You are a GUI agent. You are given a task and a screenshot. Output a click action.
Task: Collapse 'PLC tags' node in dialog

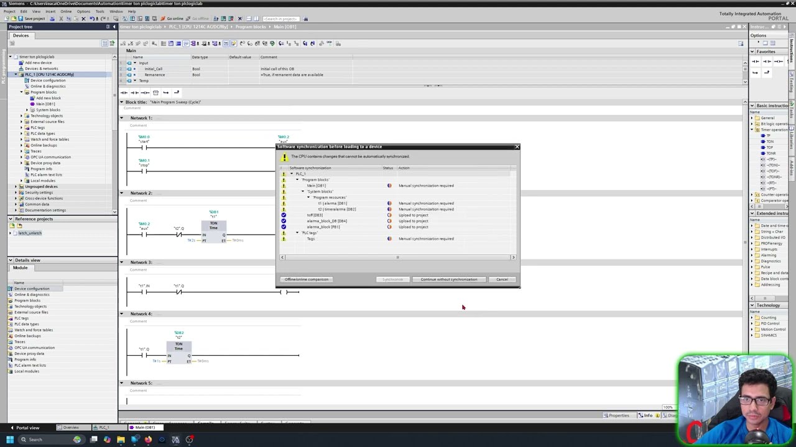297,233
